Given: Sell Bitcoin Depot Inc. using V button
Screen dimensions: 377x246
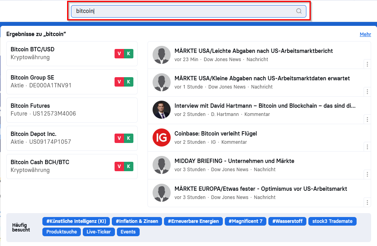Looking at the screenshot, I should (x=119, y=138).
